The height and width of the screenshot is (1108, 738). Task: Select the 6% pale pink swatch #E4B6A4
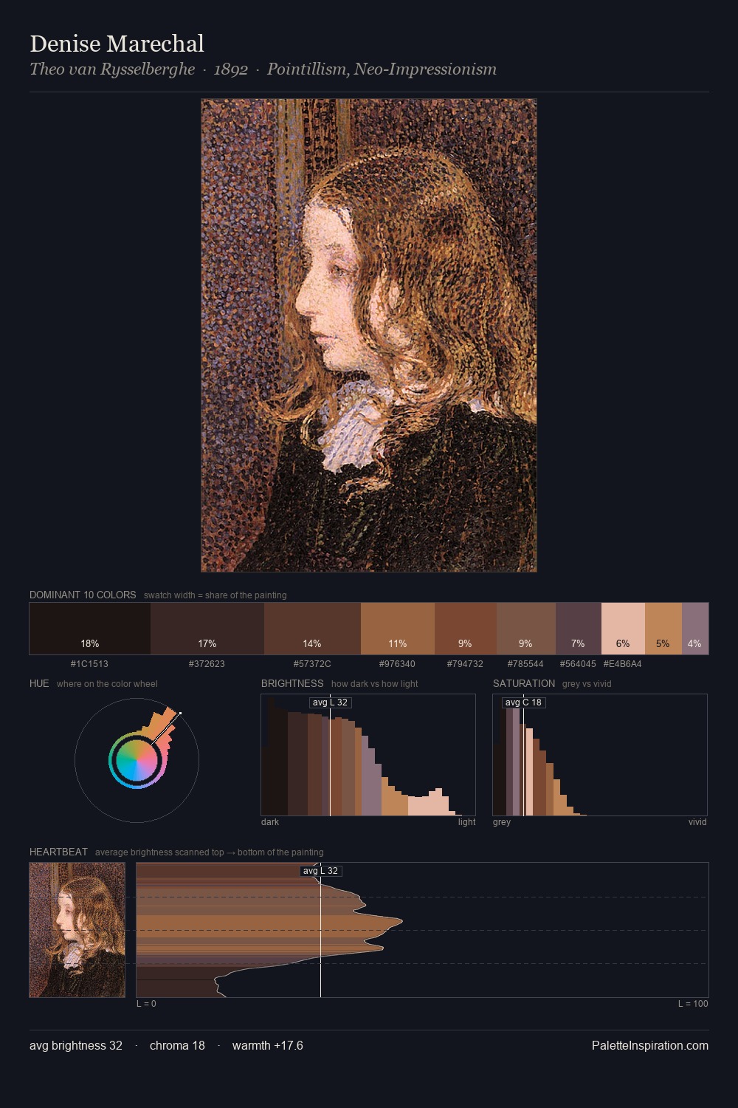click(623, 629)
